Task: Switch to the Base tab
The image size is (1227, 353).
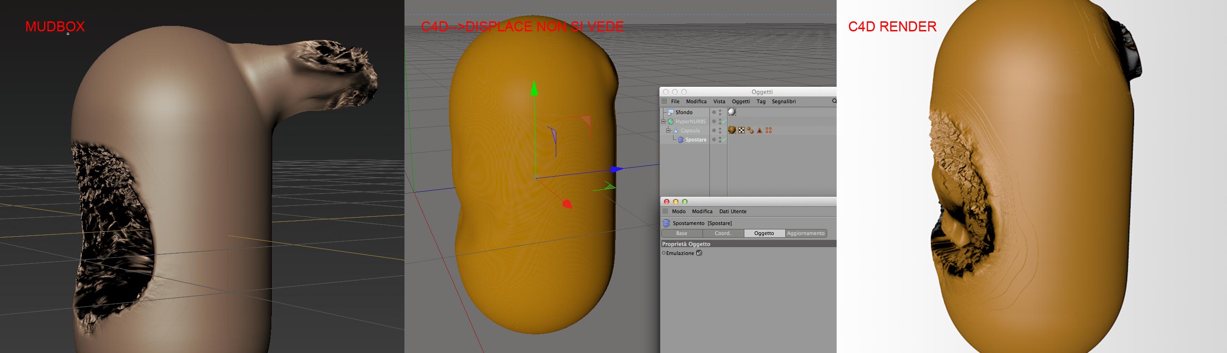Action: [682, 234]
